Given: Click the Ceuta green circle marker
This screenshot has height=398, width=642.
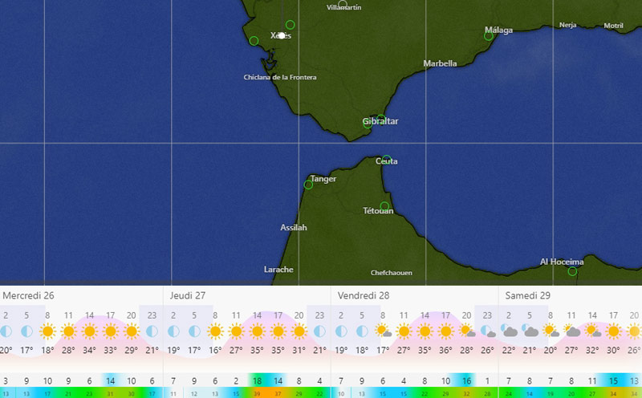Looking at the screenshot, I should [386, 160].
